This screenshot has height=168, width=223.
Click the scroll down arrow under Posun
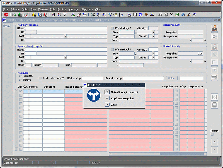coord(214,149)
